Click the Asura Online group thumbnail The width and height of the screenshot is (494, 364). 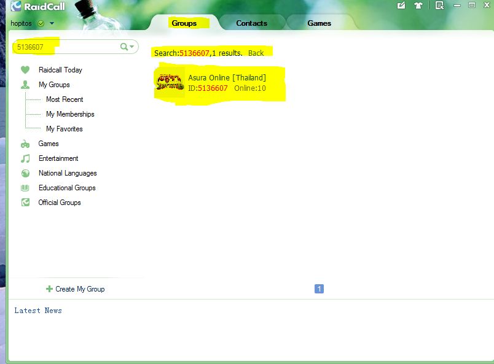pyautogui.click(x=170, y=82)
